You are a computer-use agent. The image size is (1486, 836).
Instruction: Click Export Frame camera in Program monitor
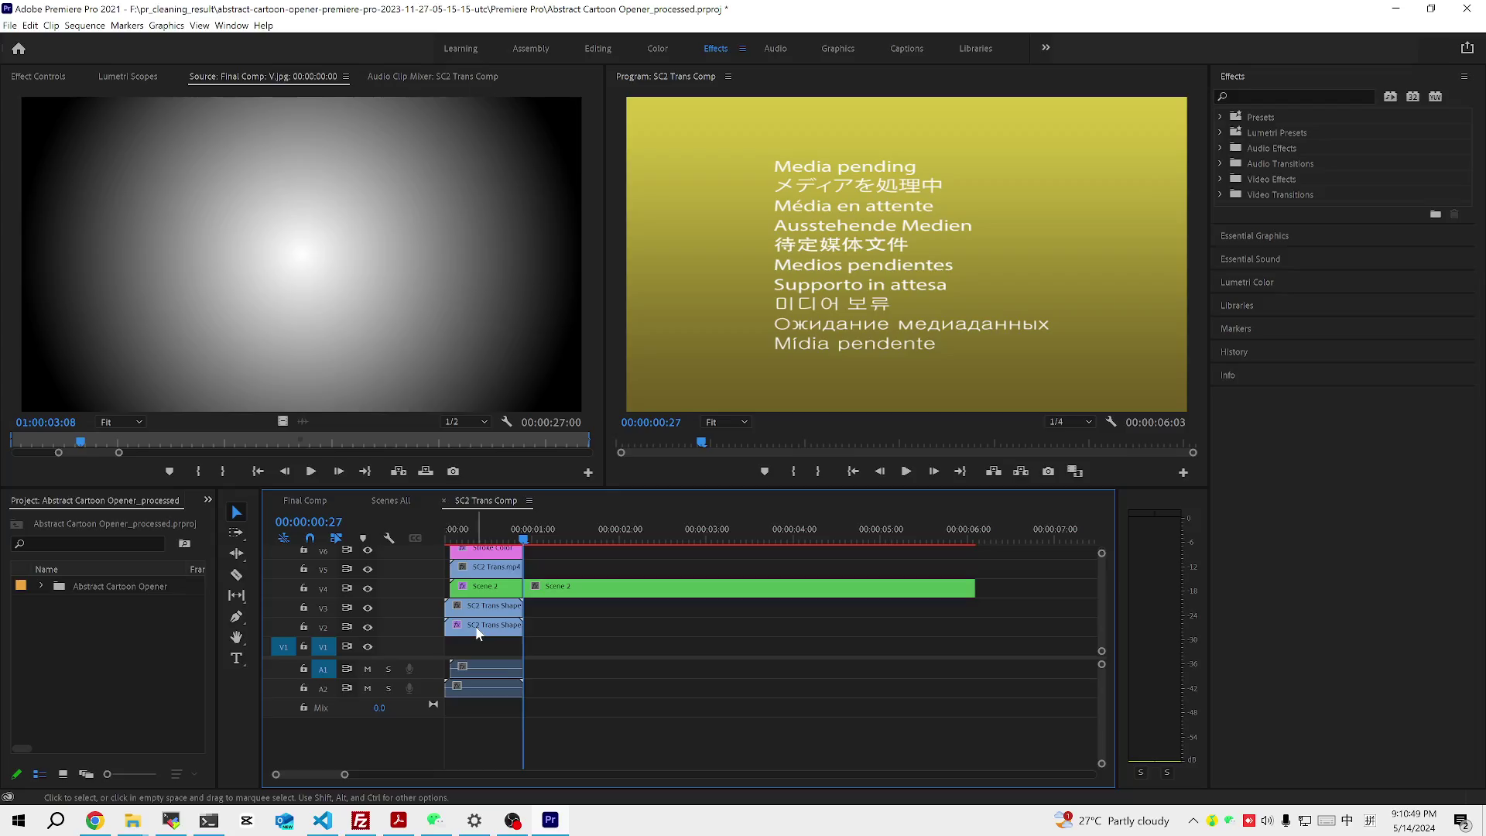coord(1048,471)
